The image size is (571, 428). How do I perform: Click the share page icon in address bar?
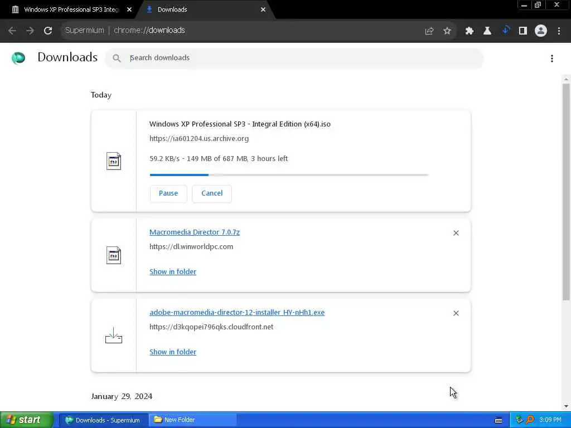pyautogui.click(x=429, y=31)
